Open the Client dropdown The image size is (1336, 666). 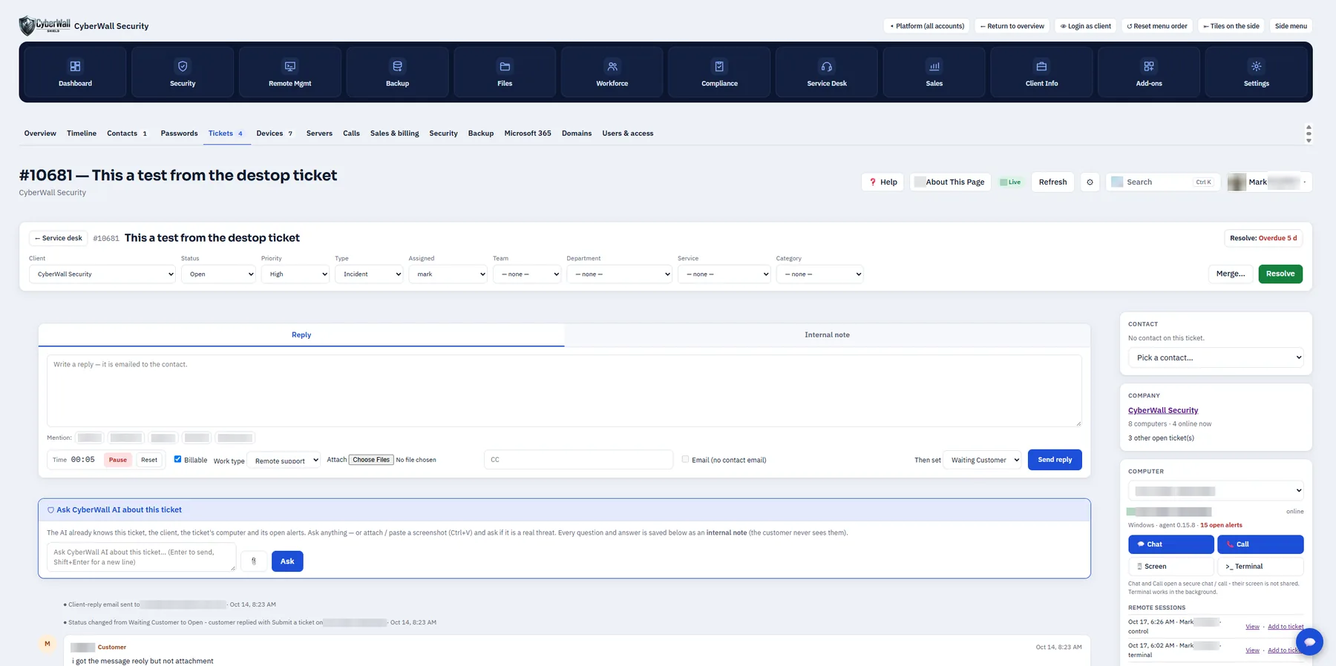click(x=102, y=274)
